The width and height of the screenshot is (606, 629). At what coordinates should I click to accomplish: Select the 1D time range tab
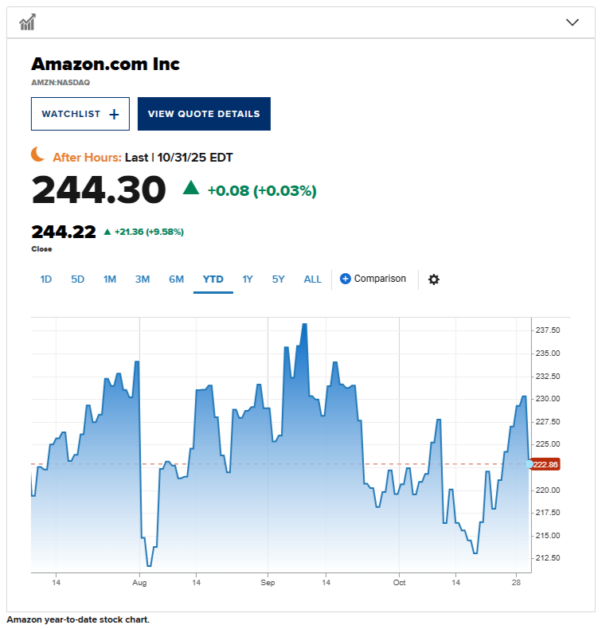[46, 279]
